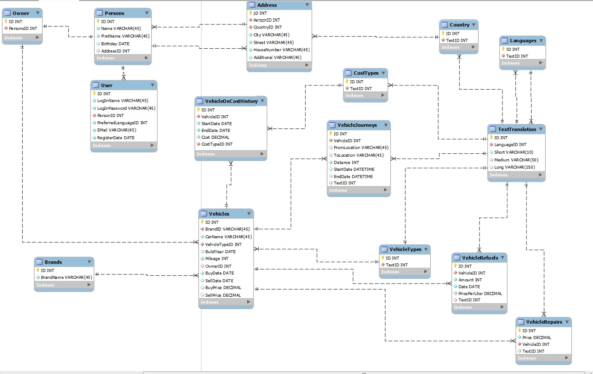Click the primary key icon in Brands
593x374 pixels.
(38, 270)
